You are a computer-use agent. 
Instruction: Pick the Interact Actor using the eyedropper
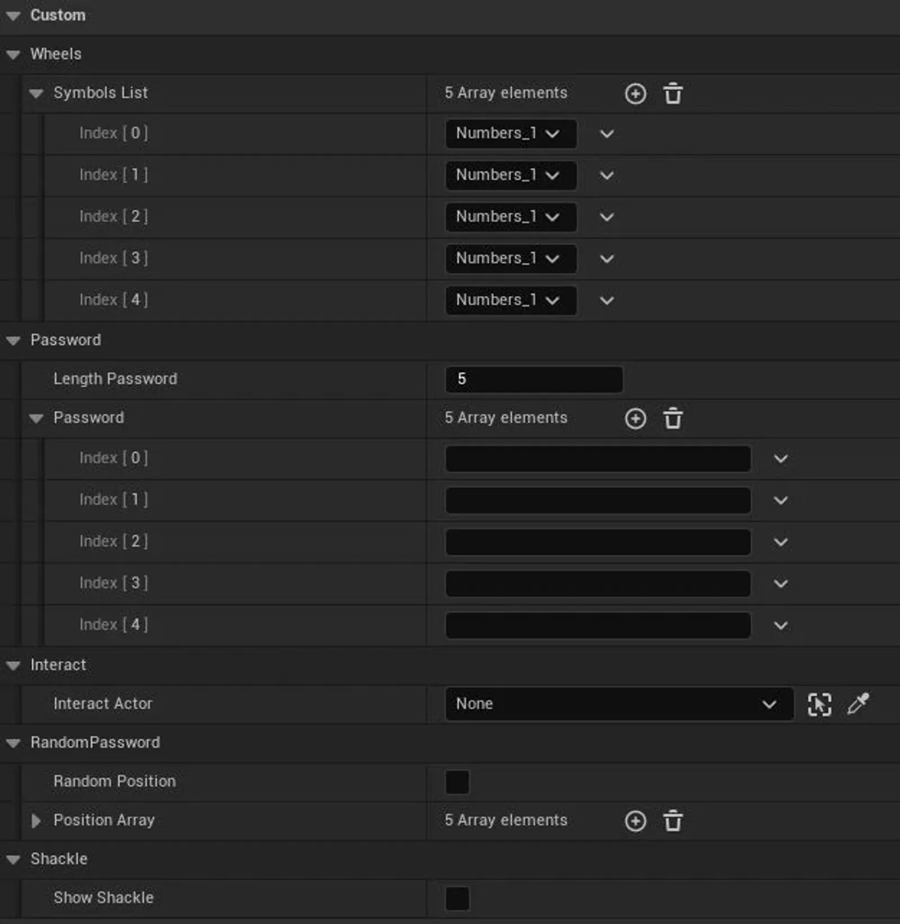pos(857,704)
